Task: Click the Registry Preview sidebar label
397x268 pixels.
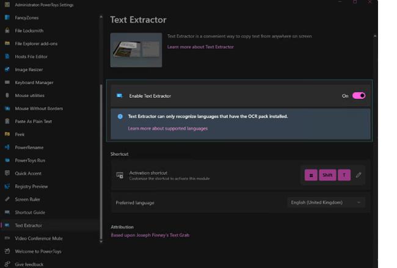Action: 31,187
